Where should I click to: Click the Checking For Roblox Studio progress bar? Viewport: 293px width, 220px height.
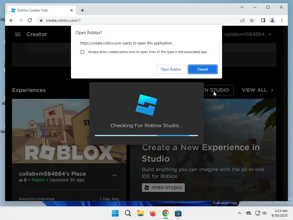pos(146,135)
